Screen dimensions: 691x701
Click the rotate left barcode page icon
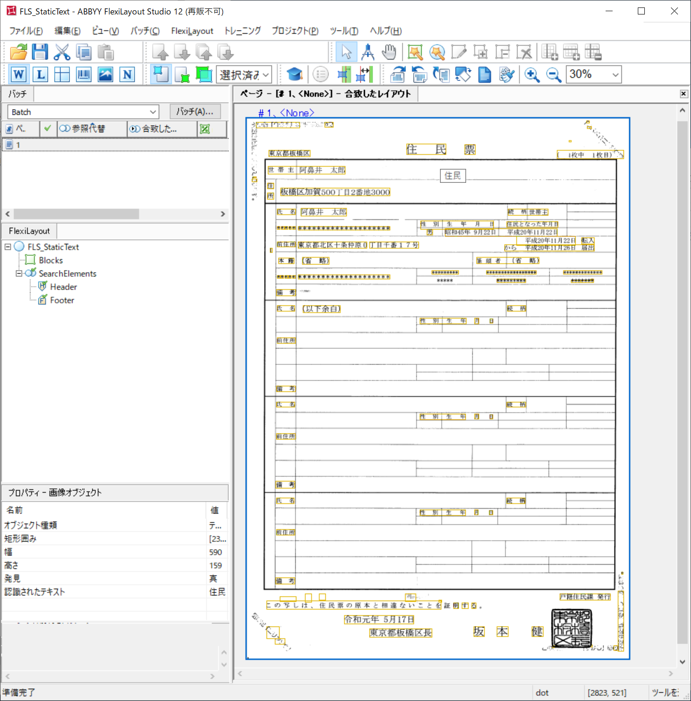coord(419,74)
